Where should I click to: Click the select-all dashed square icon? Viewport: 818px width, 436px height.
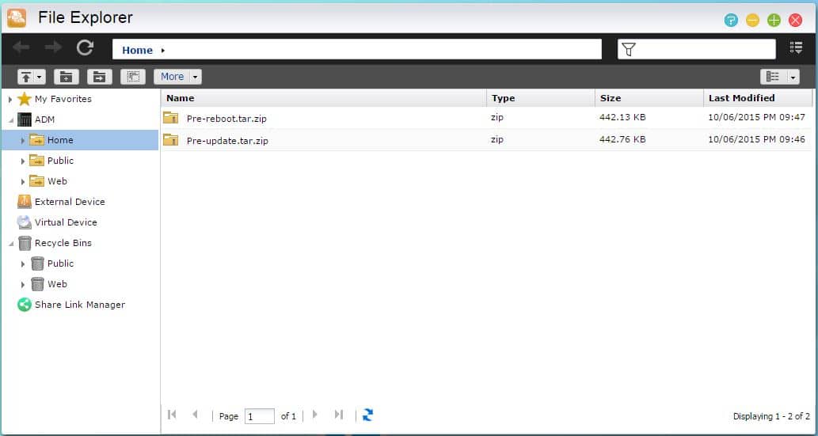[x=133, y=77]
